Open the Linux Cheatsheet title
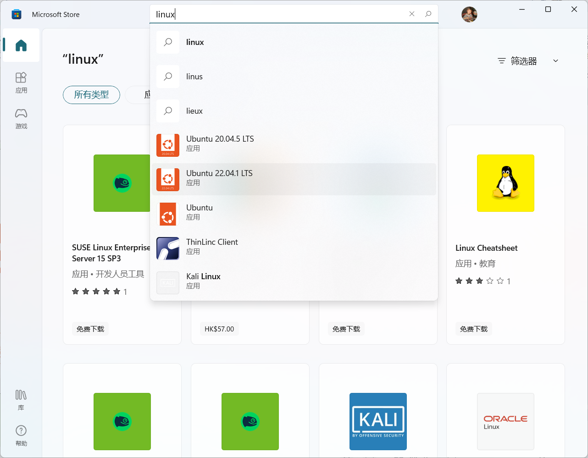Image resolution: width=588 pixels, height=458 pixels. coord(486,248)
